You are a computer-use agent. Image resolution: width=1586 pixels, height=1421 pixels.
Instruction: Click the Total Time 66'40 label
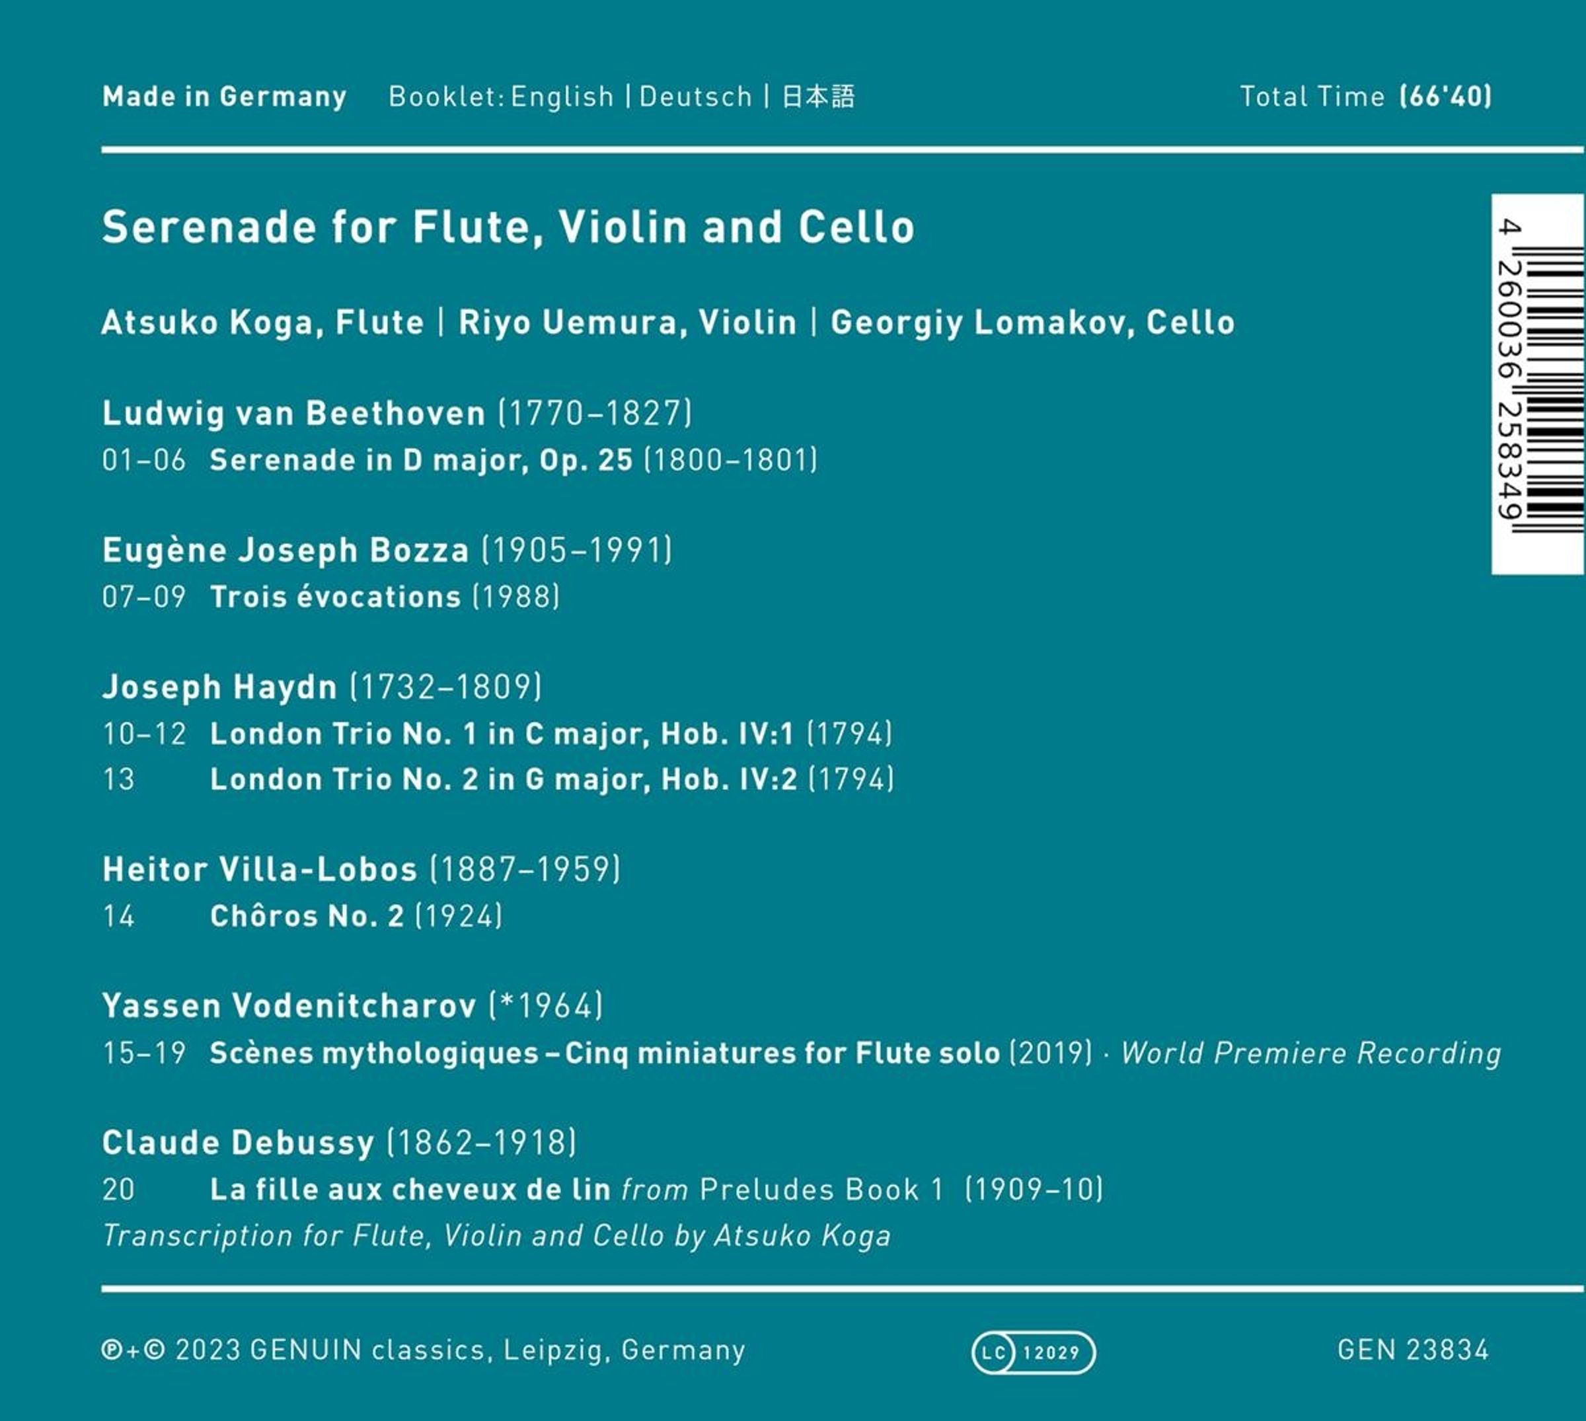click(1366, 96)
